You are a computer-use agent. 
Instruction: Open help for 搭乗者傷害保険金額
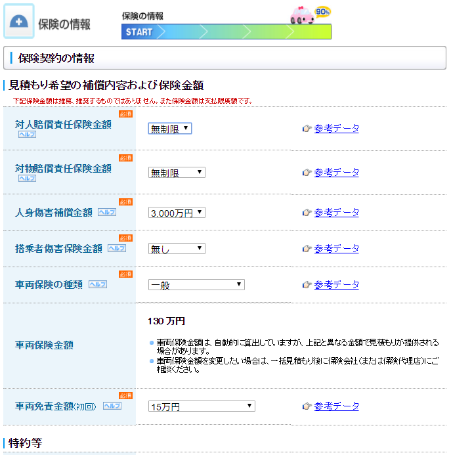pyautogui.click(x=116, y=248)
